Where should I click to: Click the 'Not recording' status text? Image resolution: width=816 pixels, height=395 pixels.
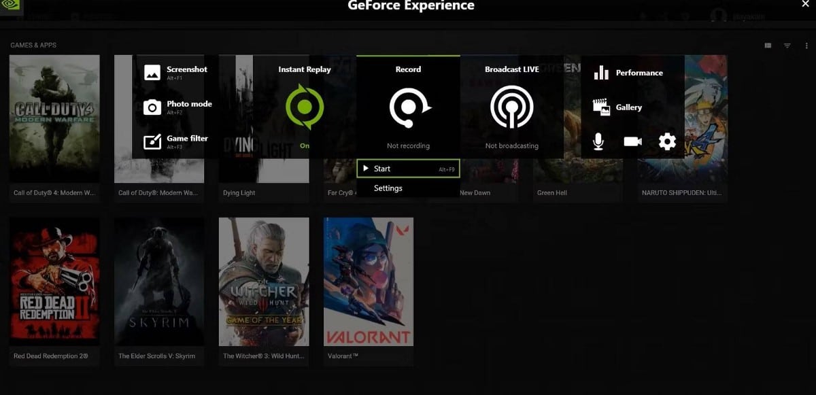click(408, 145)
